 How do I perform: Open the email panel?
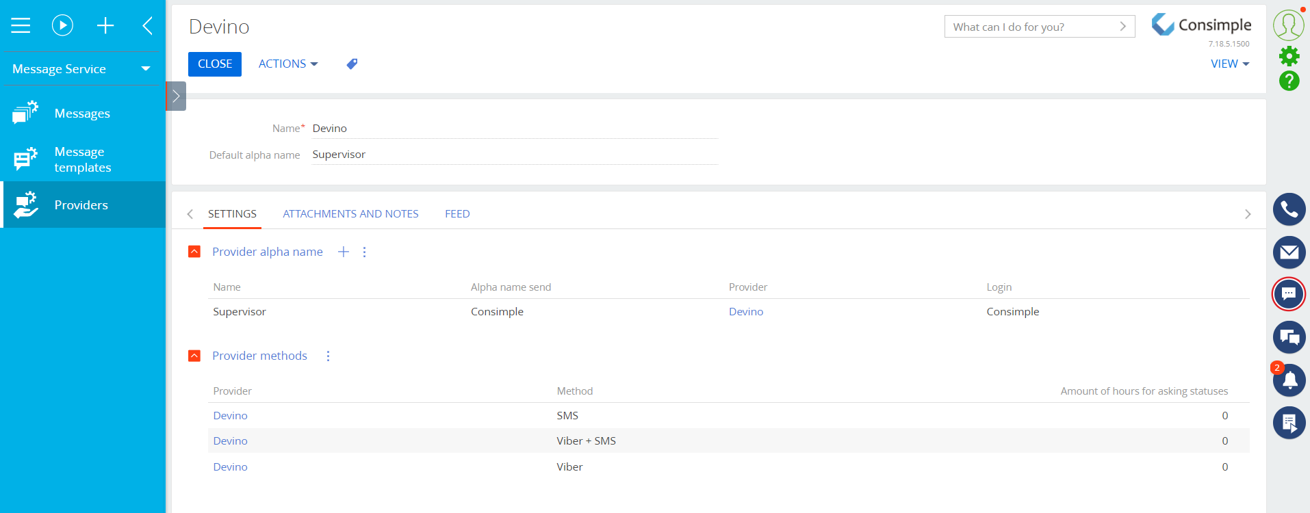point(1289,252)
